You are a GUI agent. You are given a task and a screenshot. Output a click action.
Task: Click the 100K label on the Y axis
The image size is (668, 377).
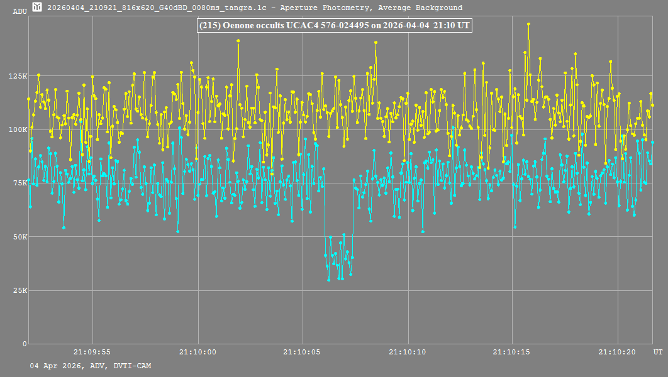point(18,129)
